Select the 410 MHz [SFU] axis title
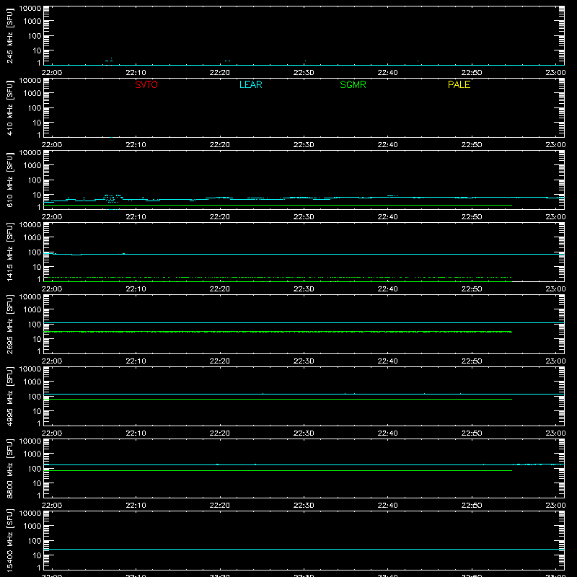Viewport: 577px width, 577px height. click(10, 107)
